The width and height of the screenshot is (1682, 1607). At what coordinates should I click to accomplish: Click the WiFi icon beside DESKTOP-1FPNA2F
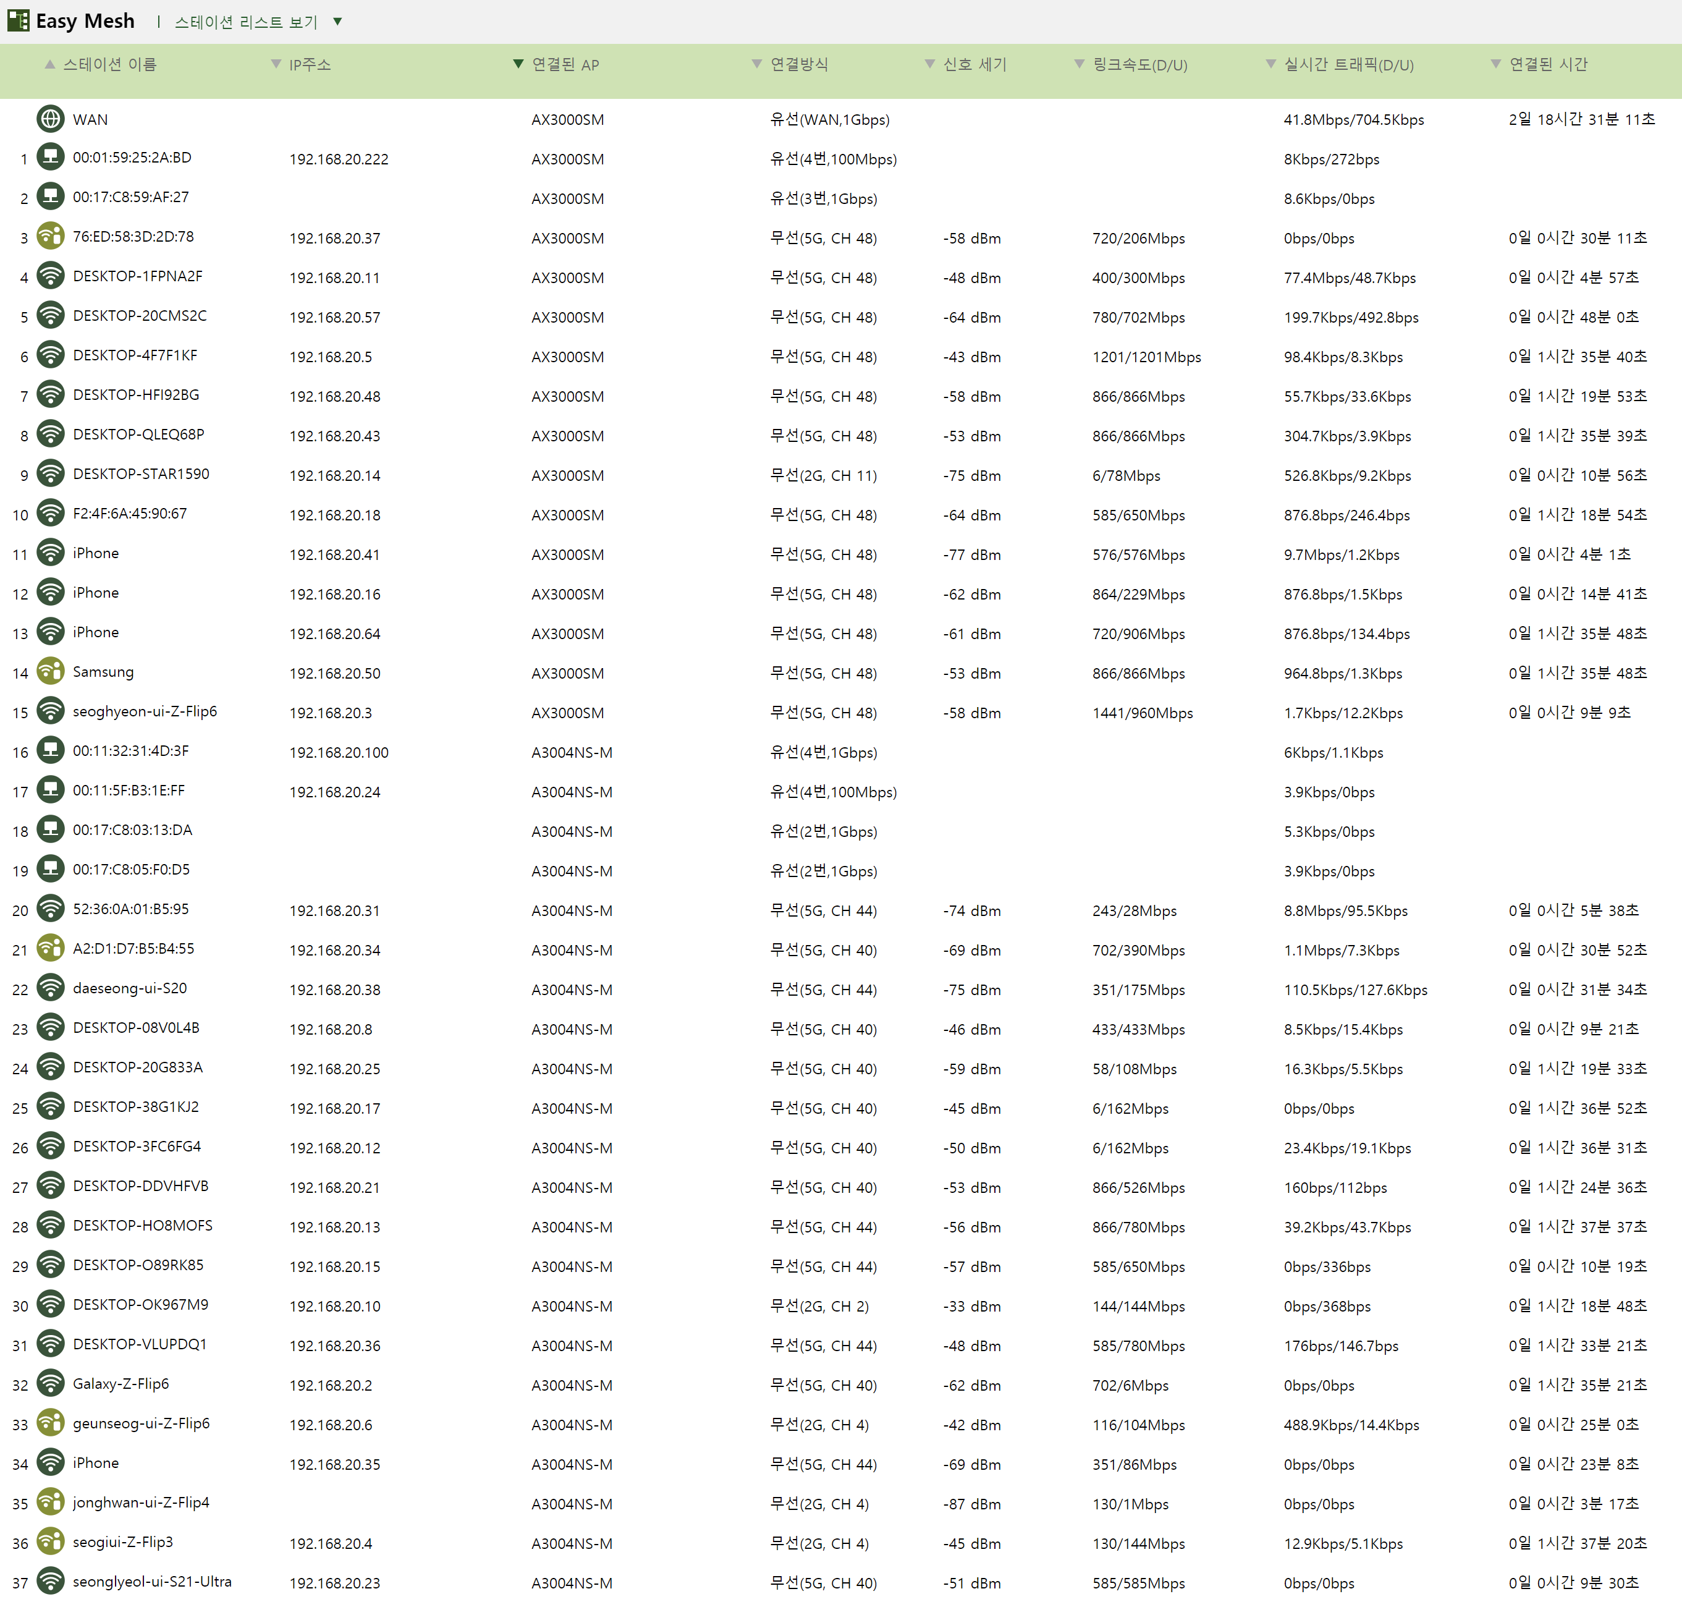click(x=51, y=276)
